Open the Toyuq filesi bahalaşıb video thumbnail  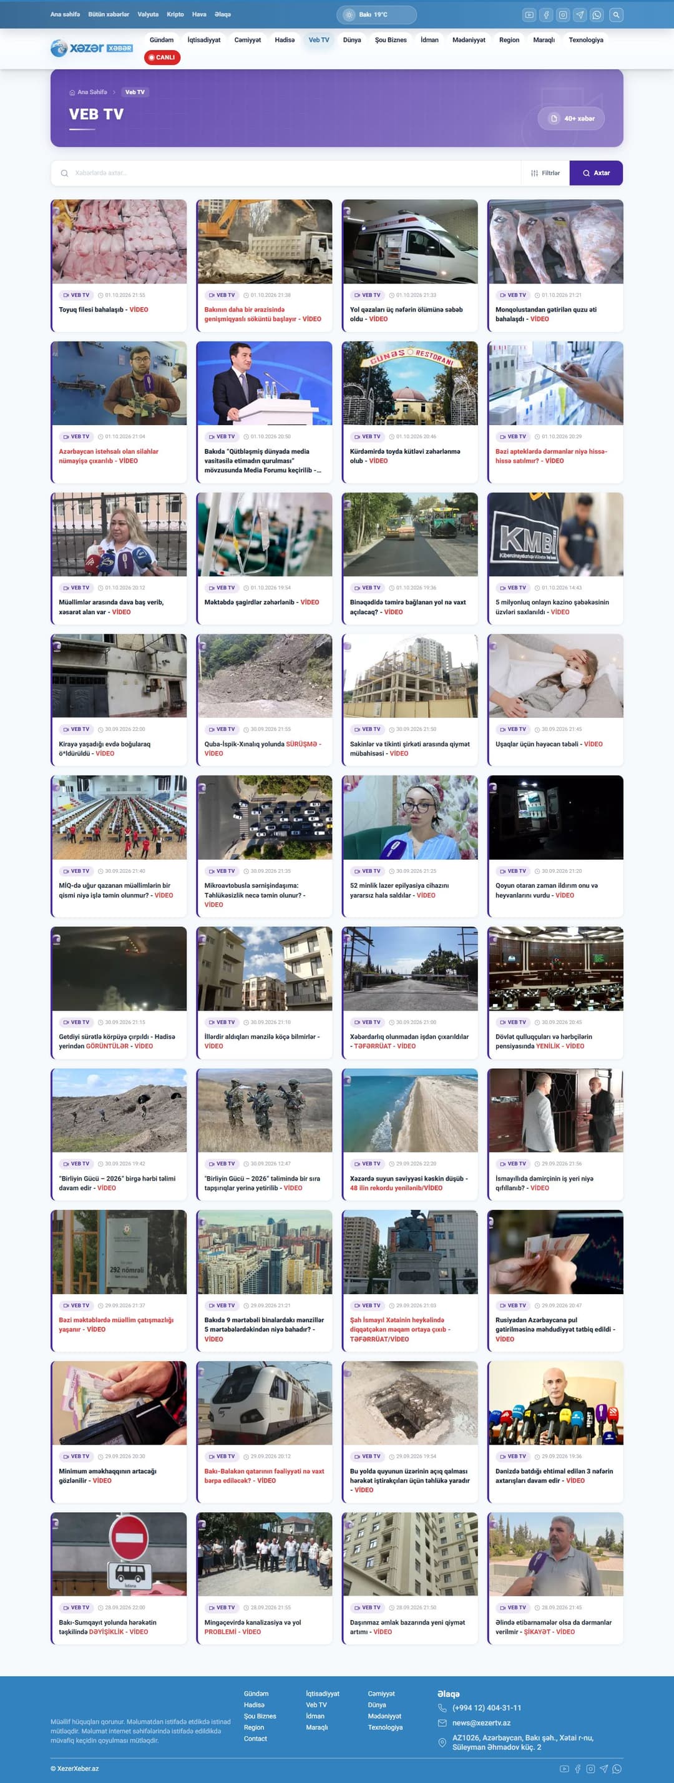(119, 242)
